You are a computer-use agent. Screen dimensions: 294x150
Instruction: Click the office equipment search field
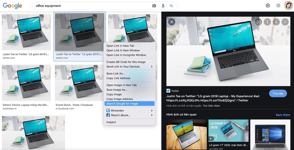coord(91,6)
